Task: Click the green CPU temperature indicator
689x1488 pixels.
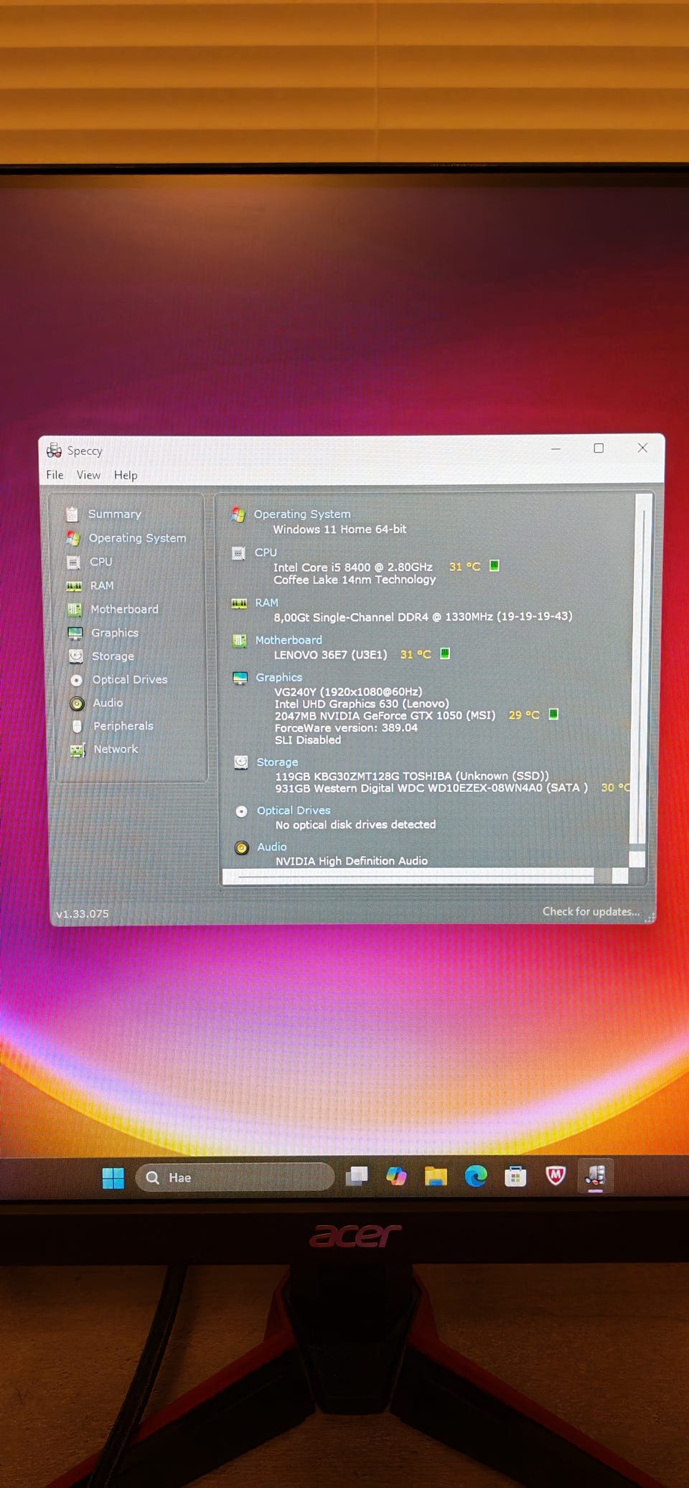Action: (x=494, y=565)
